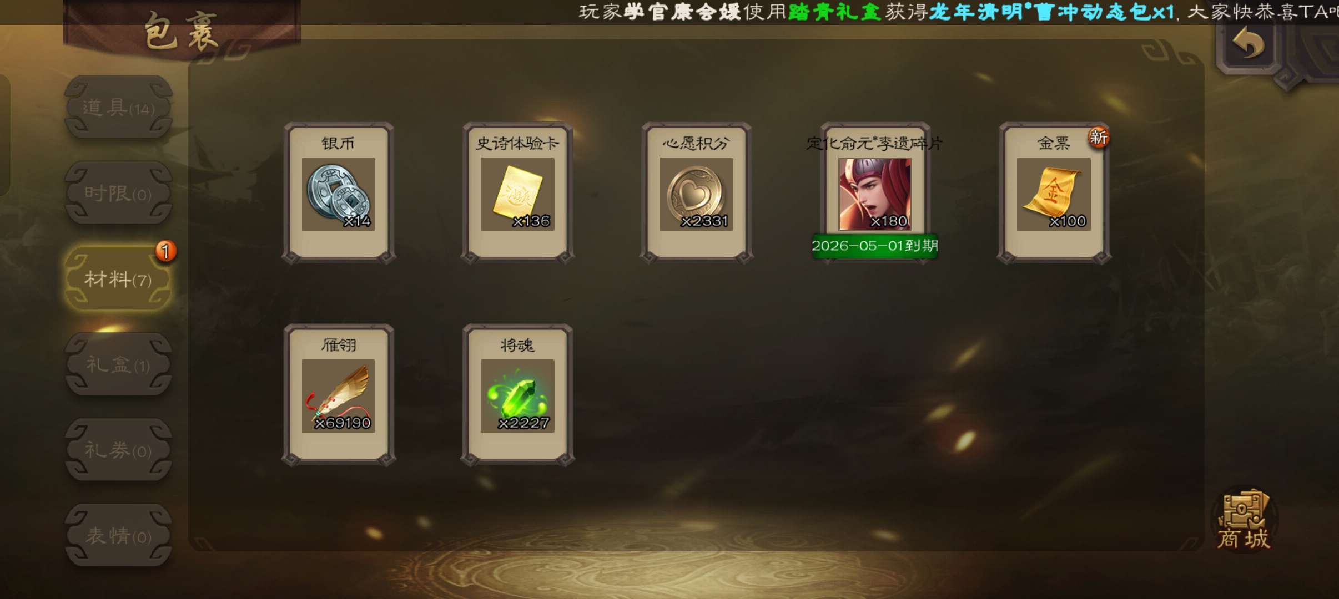
Task: Select the 史诗体验卡 golden card item
Action: click(517, 194)
